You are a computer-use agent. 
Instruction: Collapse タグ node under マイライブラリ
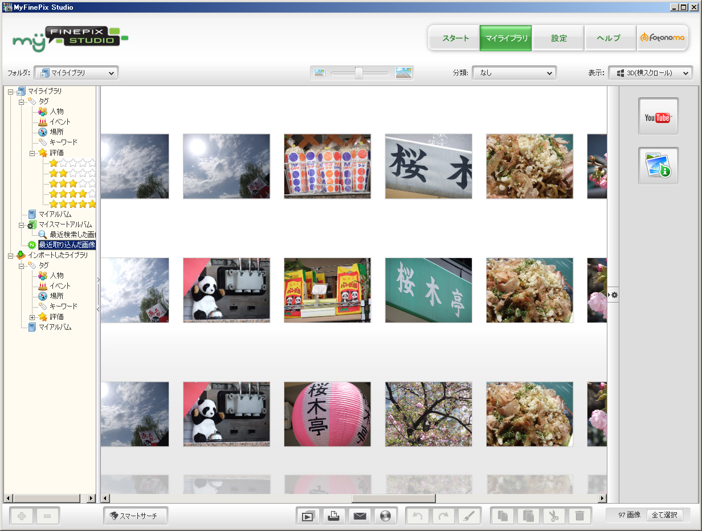22,101
